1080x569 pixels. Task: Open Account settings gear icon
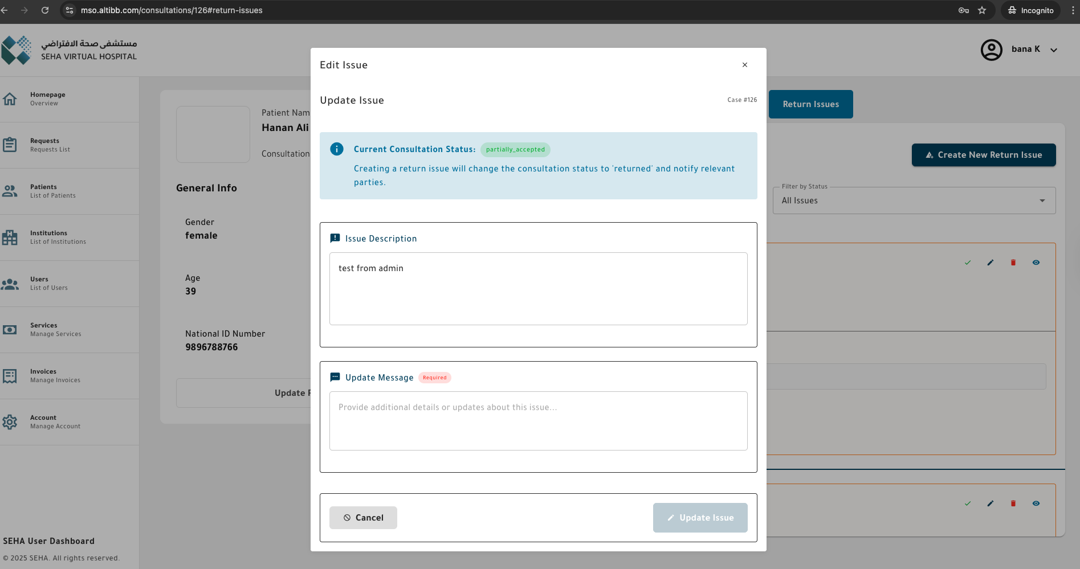click(10, 422)
